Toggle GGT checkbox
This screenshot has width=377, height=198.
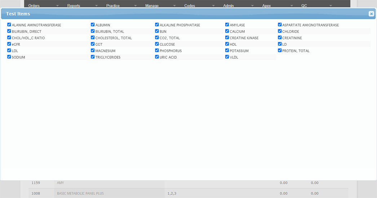click(93, 44)
